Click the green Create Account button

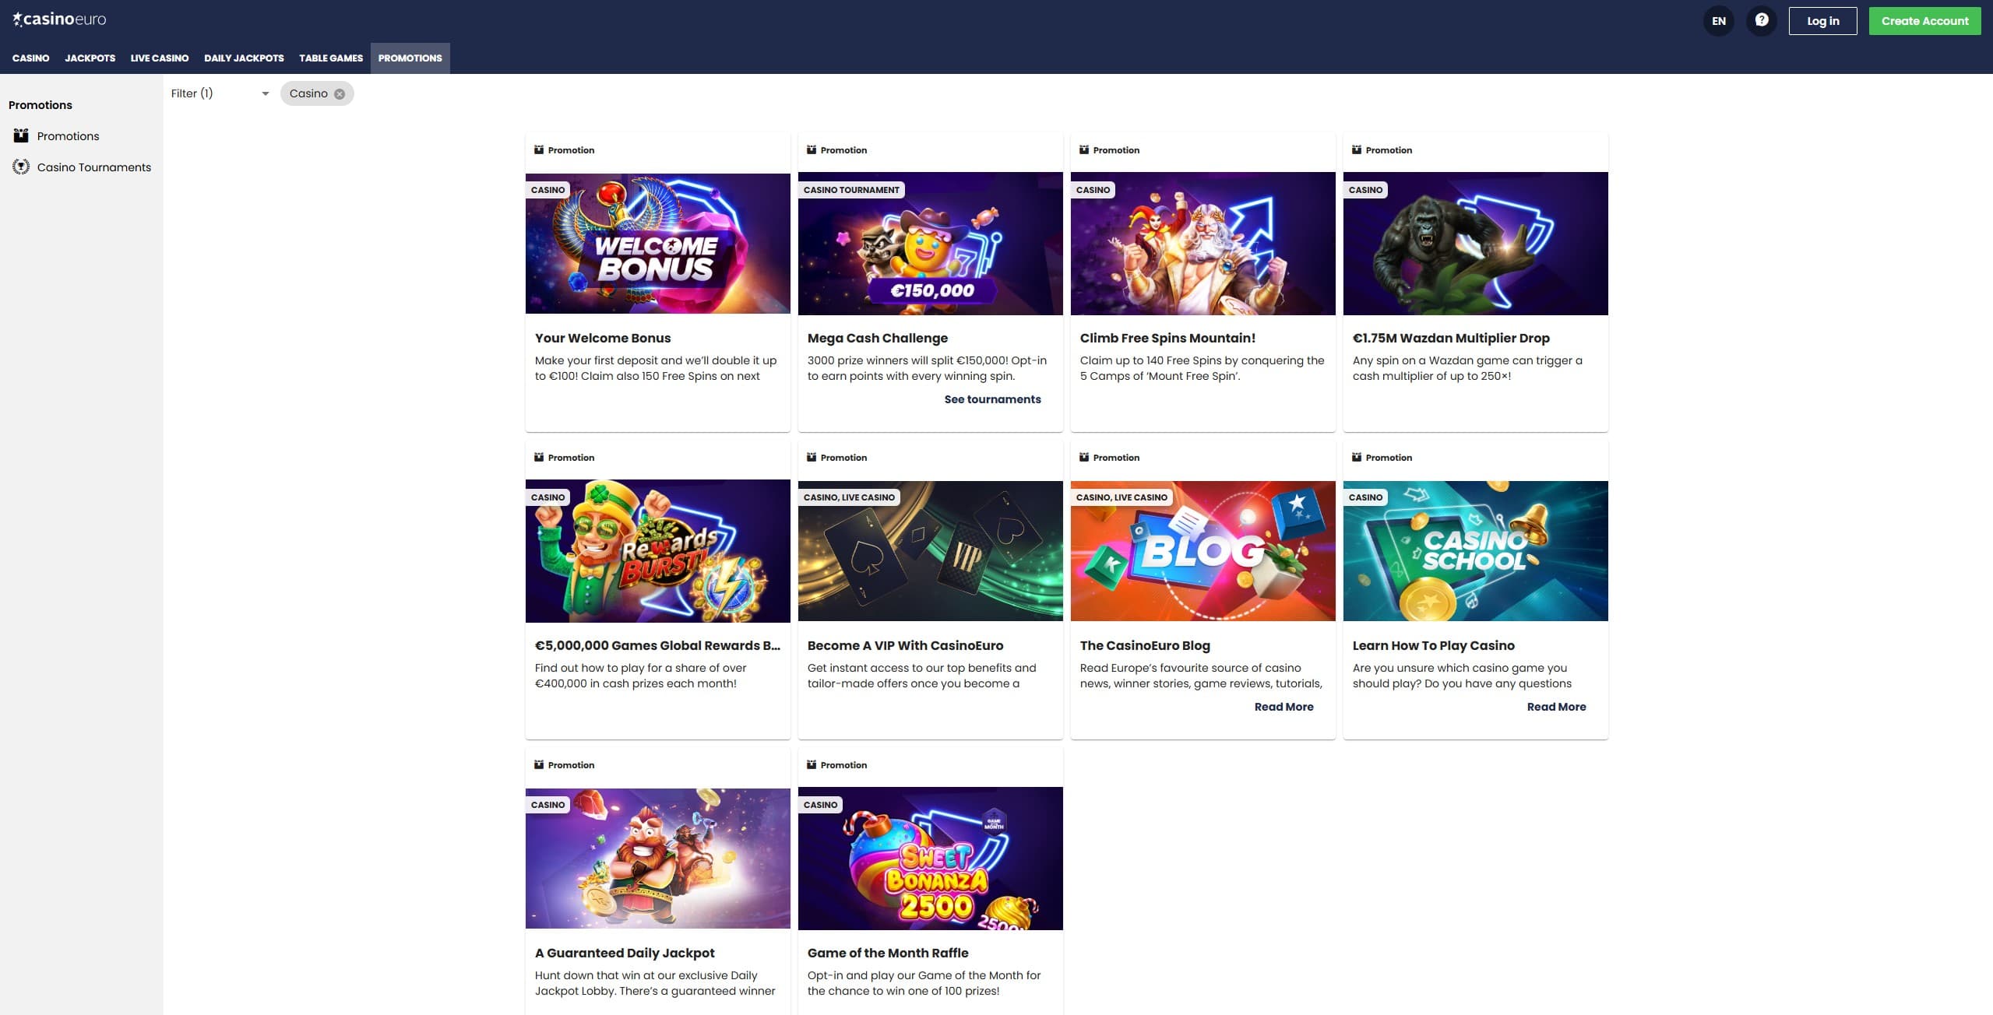point(1924,21)
